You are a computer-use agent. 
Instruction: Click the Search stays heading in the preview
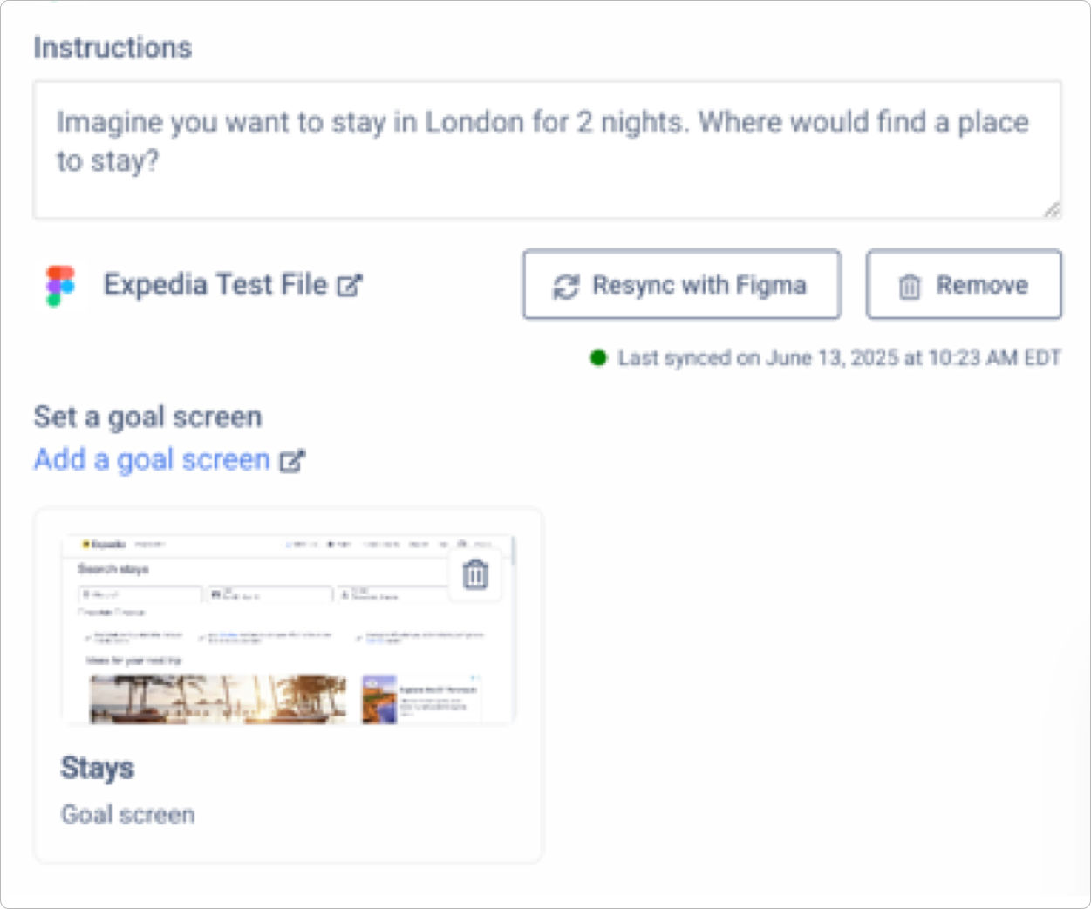(113, 569)
